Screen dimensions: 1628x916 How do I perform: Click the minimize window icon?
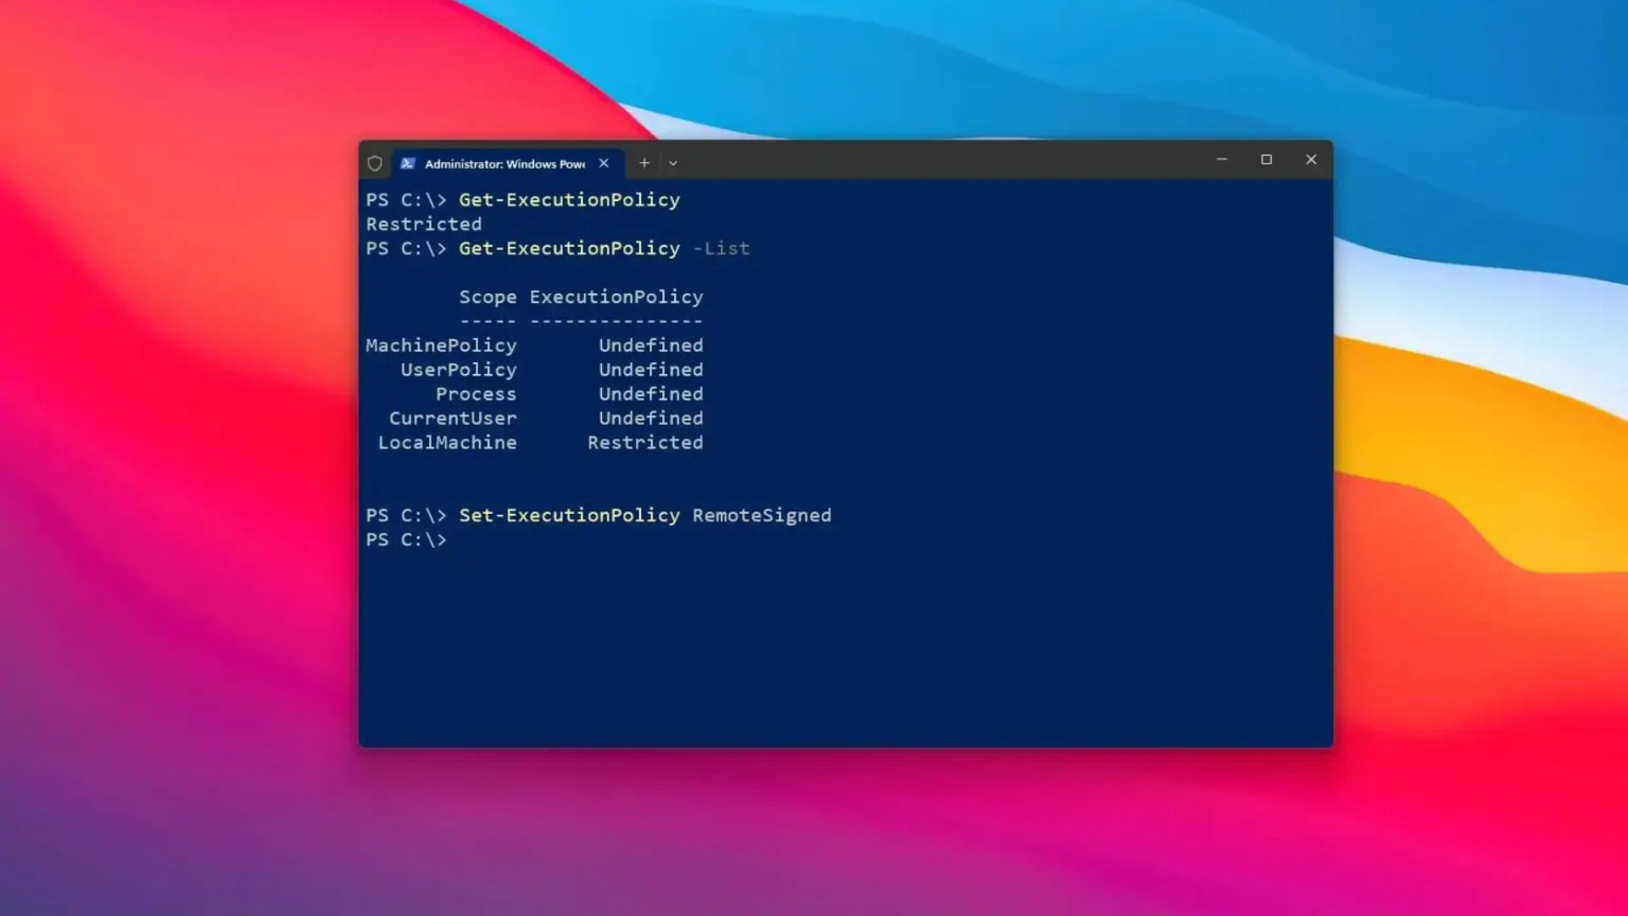1221,159
